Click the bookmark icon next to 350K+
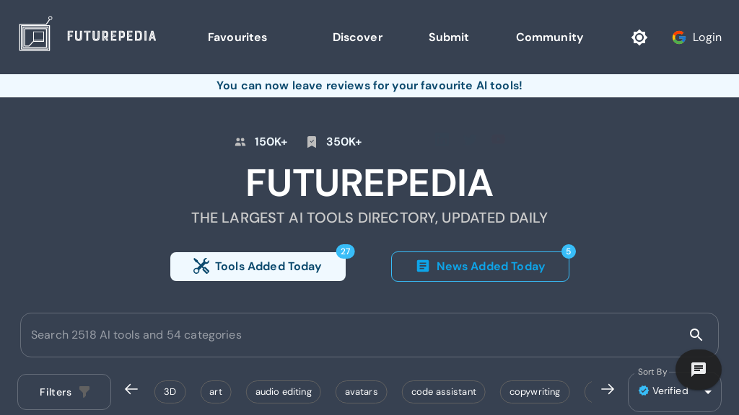 click(312, 142)
